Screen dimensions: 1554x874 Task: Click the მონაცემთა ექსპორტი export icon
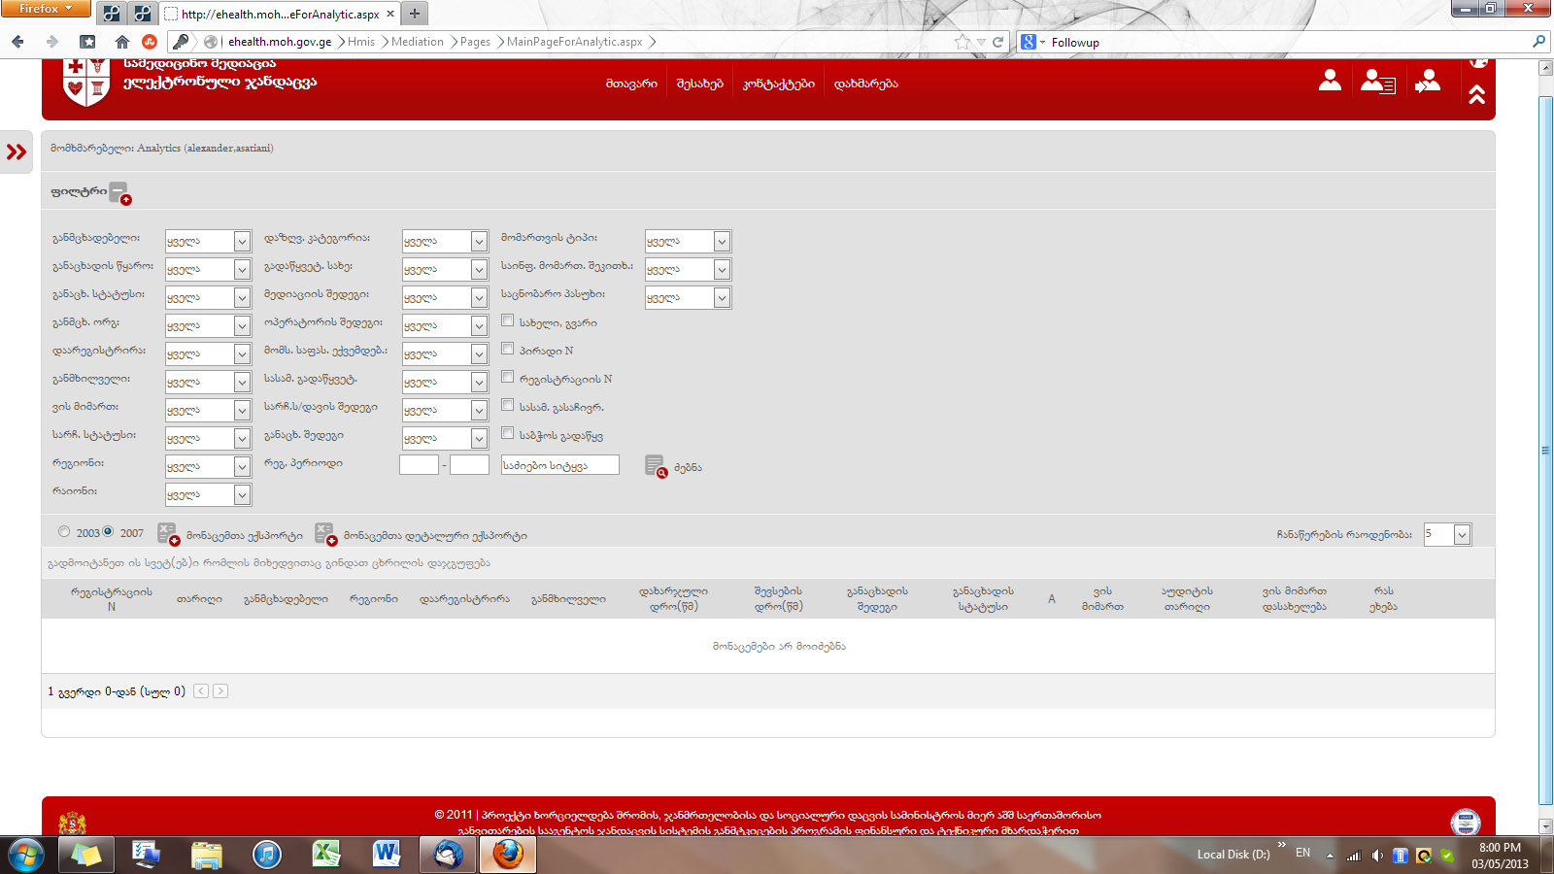pyautogui.click(x=168, y=534)
